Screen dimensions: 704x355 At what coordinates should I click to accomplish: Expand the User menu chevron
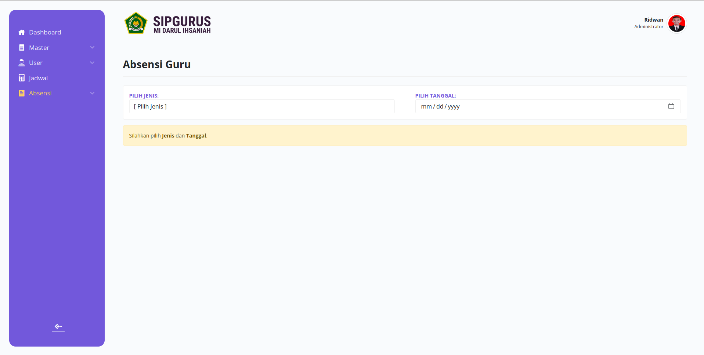click(x=92, y=63)
